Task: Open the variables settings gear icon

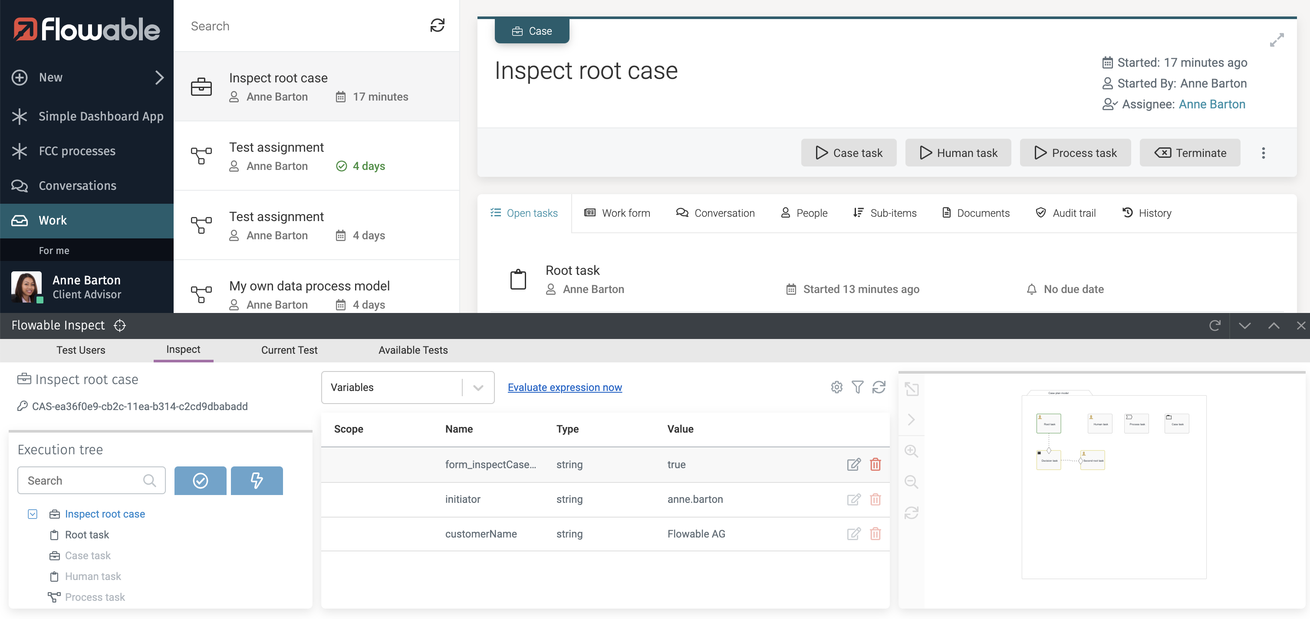Action: pos(836,388)
